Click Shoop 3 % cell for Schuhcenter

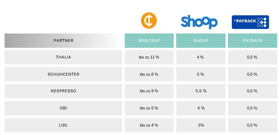(x=200, y=74)
